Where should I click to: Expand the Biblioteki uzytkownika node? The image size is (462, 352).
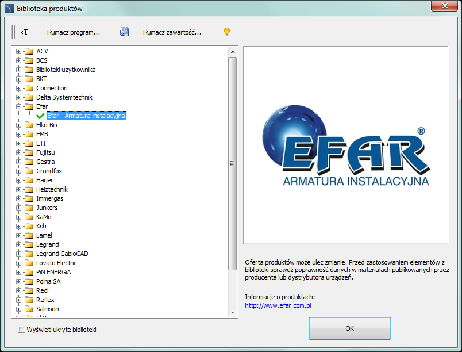click(18, 70)
